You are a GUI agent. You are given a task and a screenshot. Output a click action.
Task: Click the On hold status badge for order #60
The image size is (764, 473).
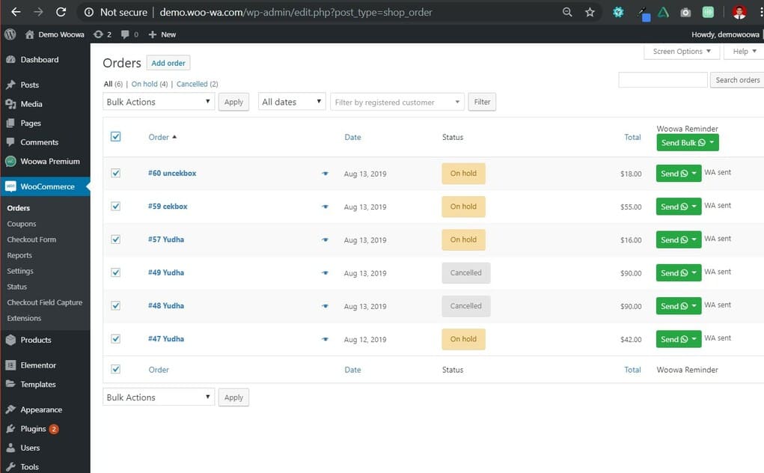(x=463, y=174)
